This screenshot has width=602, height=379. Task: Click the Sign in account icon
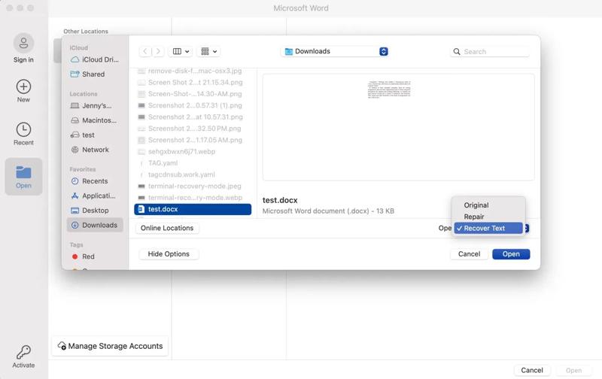pyautogui.click(x=23, y=43)
